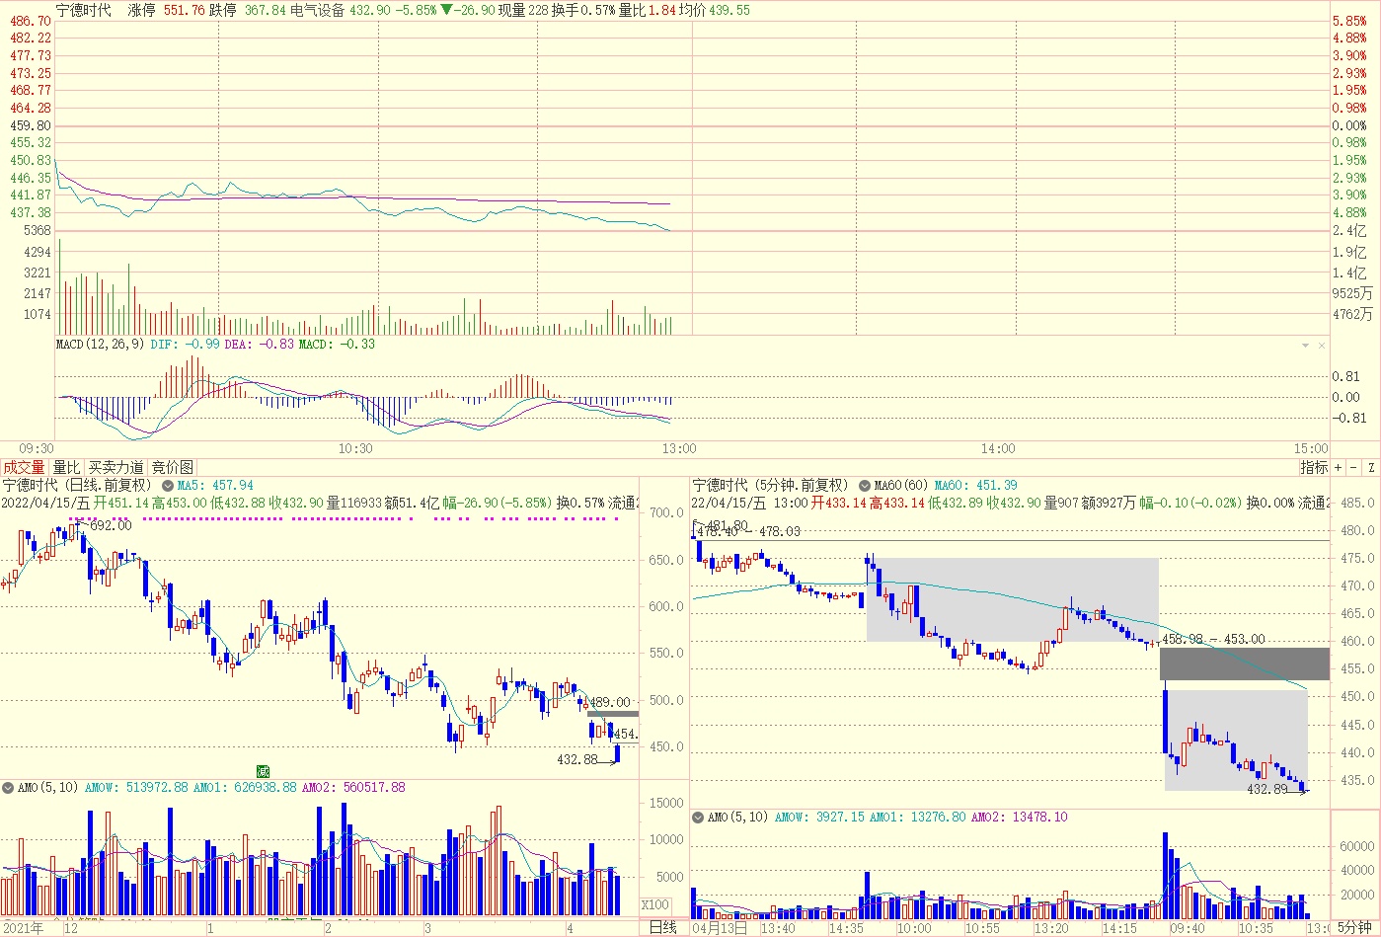Click the 489.00 gap price label
This screenshot has width=1381, height=937.
pos(609,702)
